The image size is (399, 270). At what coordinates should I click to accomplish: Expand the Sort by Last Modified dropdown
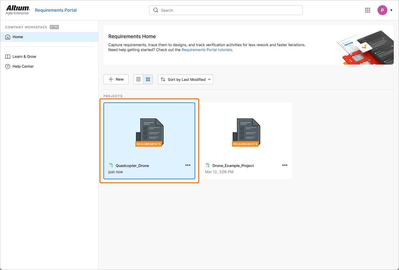tap(185, 79)
